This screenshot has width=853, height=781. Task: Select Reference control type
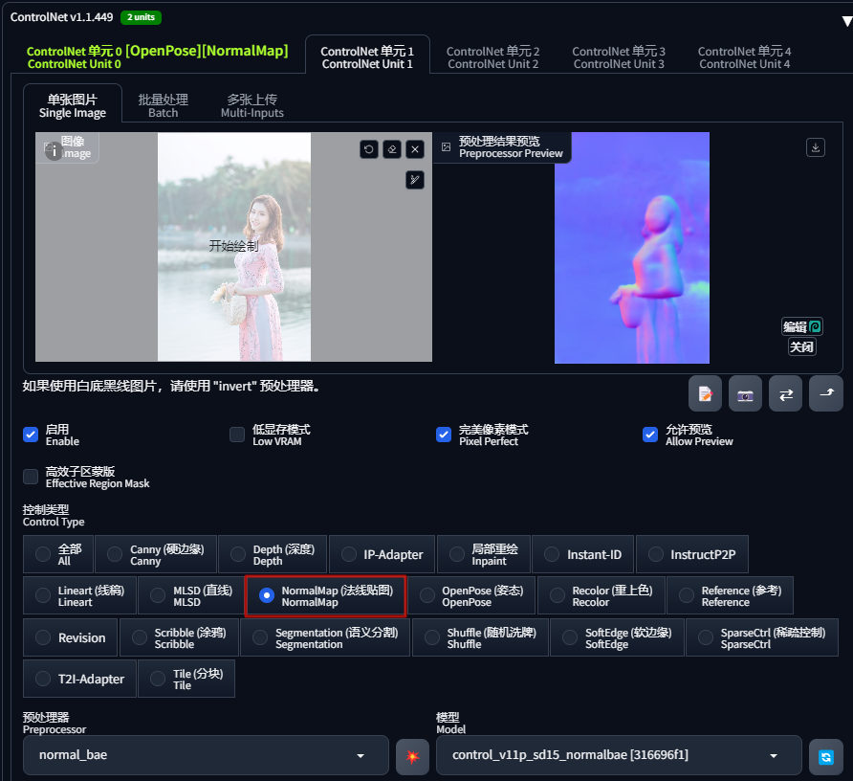coord(730,596)
